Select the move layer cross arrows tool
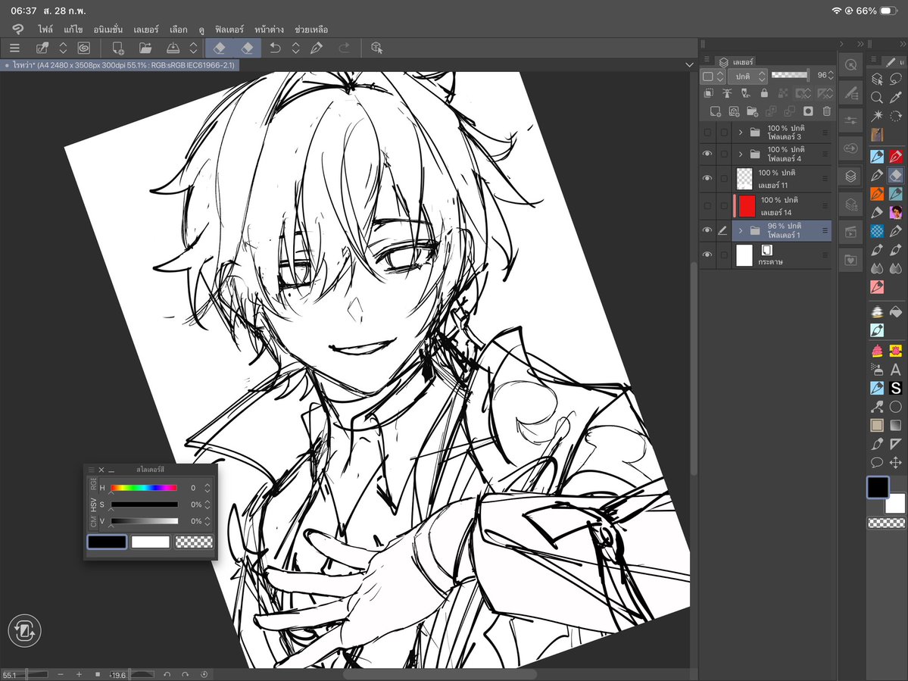908x681 pixels. [x=896, y=462]
